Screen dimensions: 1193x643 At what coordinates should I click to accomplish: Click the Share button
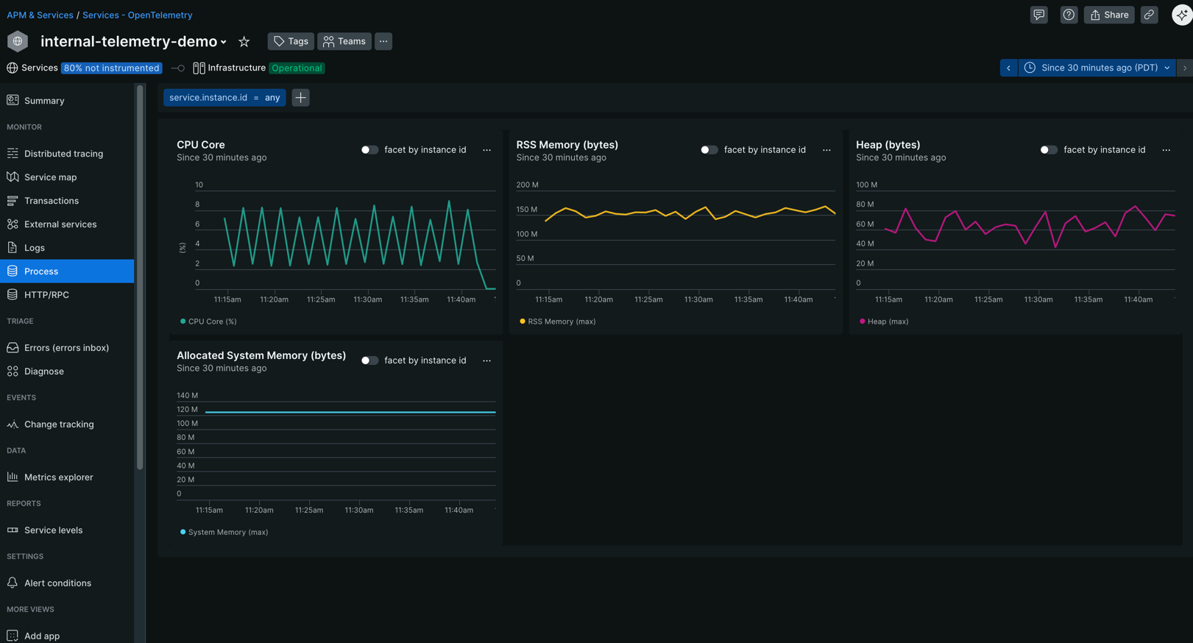coord(1108,15)
